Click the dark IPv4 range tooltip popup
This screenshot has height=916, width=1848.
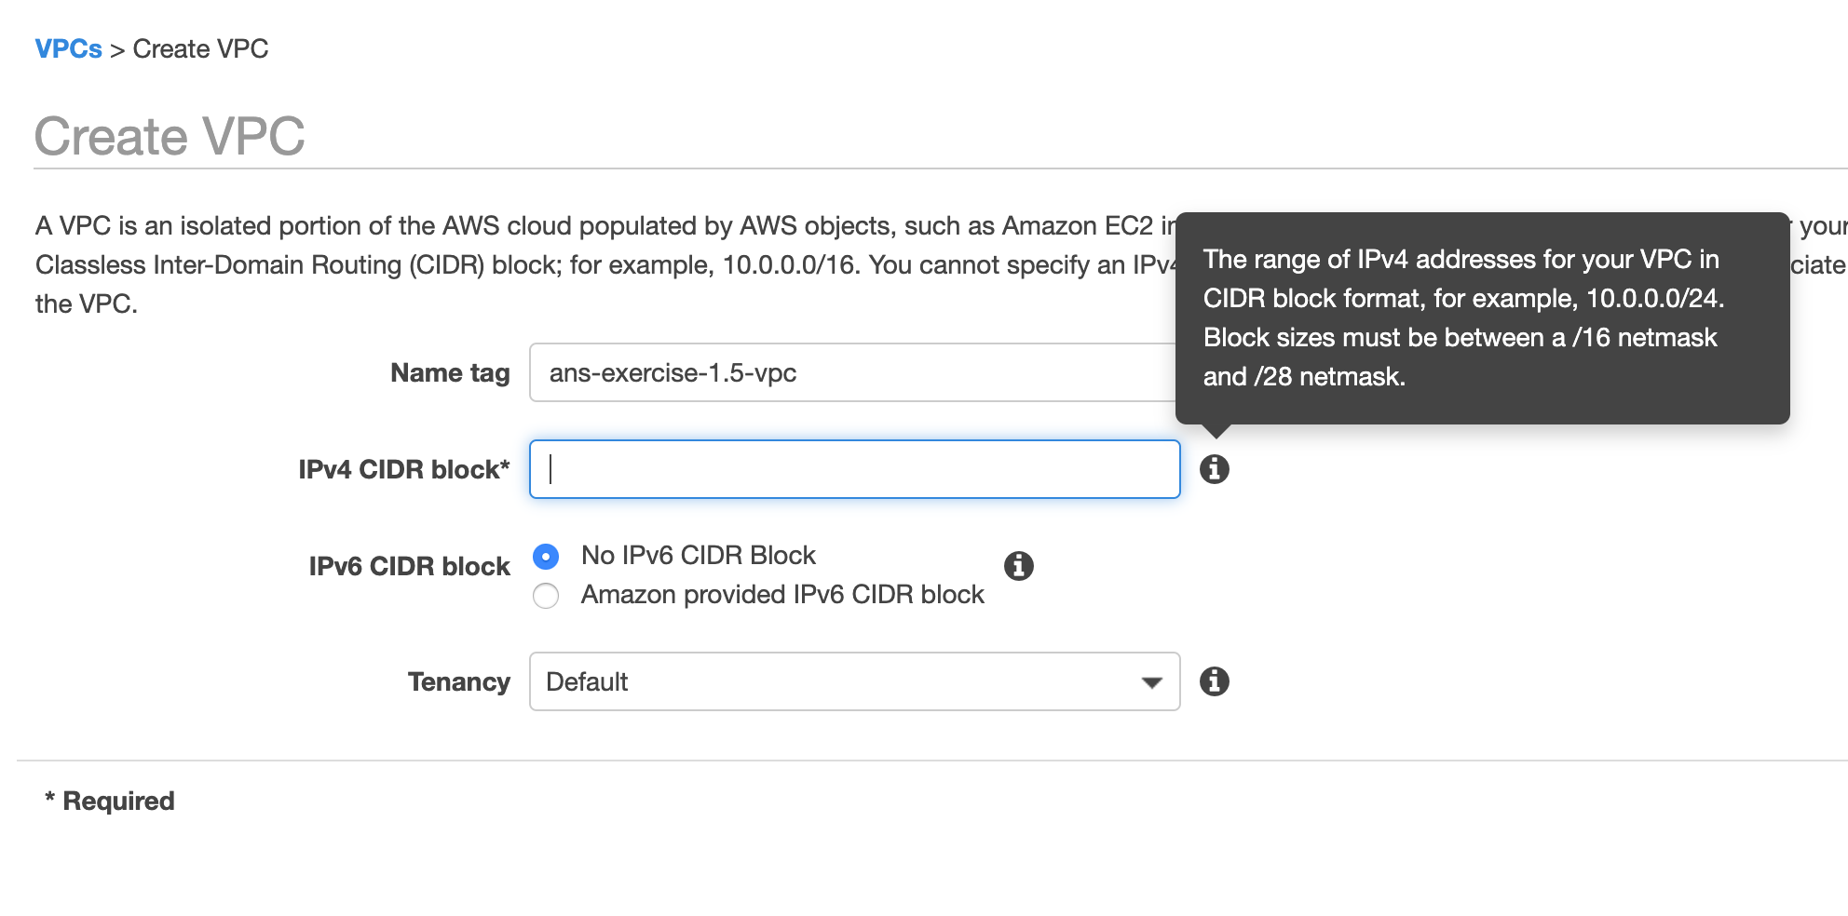point(1482,318)
